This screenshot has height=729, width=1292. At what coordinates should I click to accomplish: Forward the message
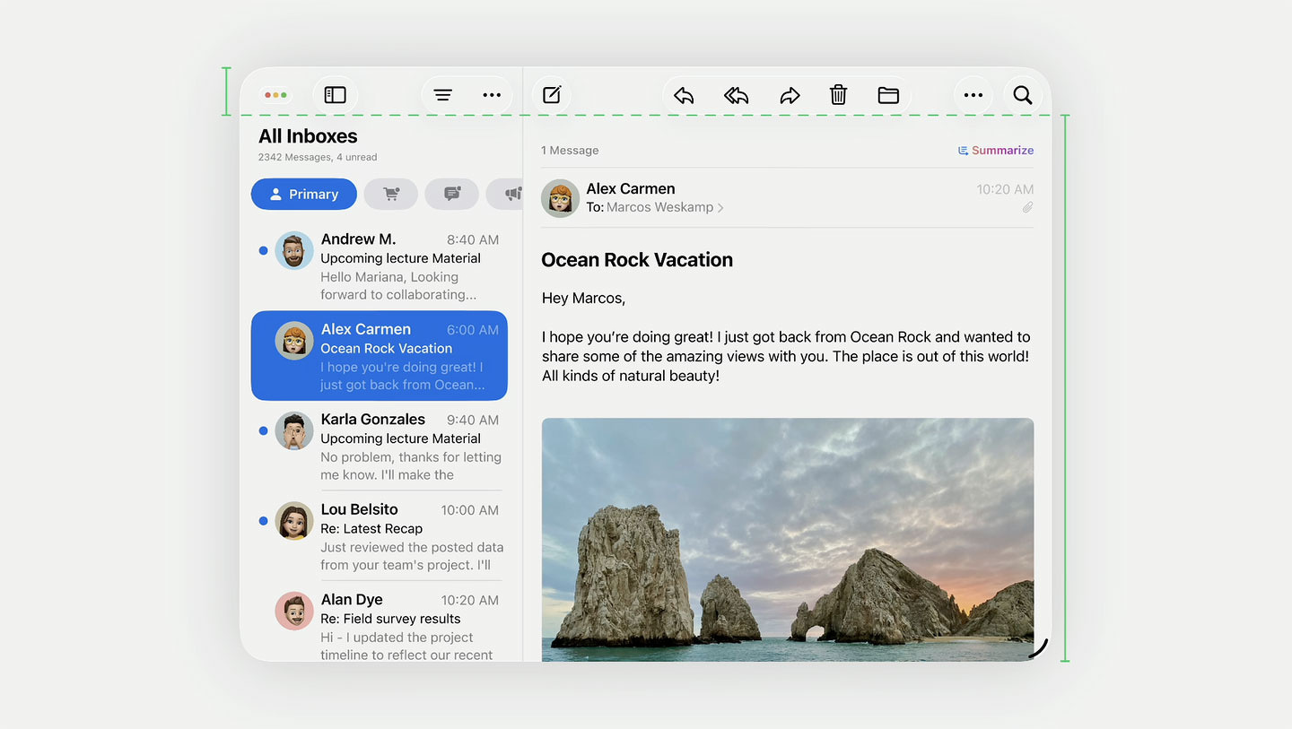(790, 95)
